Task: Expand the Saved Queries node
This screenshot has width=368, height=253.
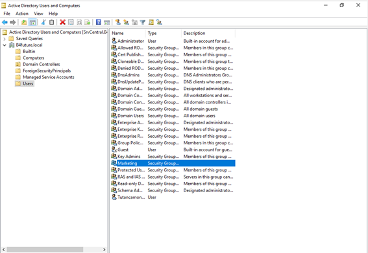Action: 5,39
